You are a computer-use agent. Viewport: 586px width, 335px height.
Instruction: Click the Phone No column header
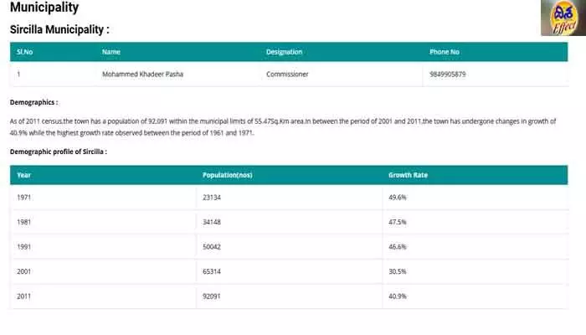[445, 52]
